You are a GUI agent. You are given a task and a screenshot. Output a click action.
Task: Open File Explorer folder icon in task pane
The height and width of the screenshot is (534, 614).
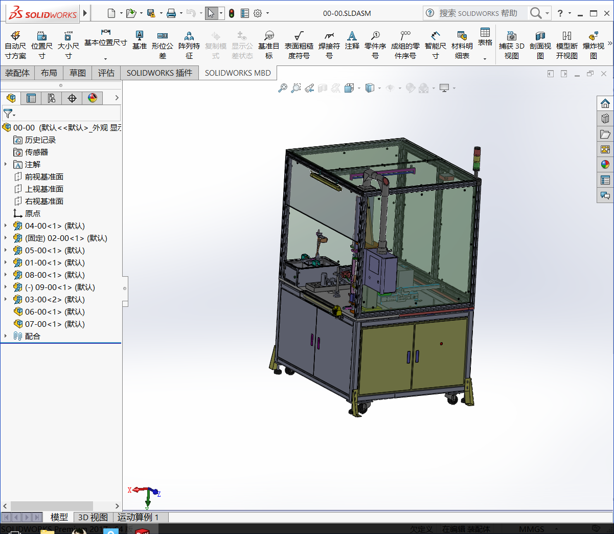point(605,134)
